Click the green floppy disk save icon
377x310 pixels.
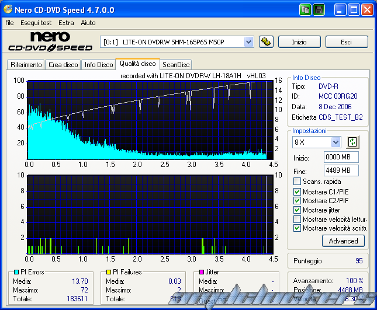pos(319,10)
